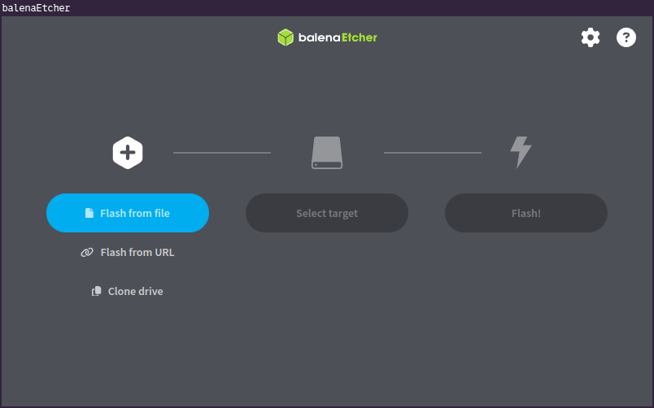Click the help question mark icon

[x=626, y=37]
